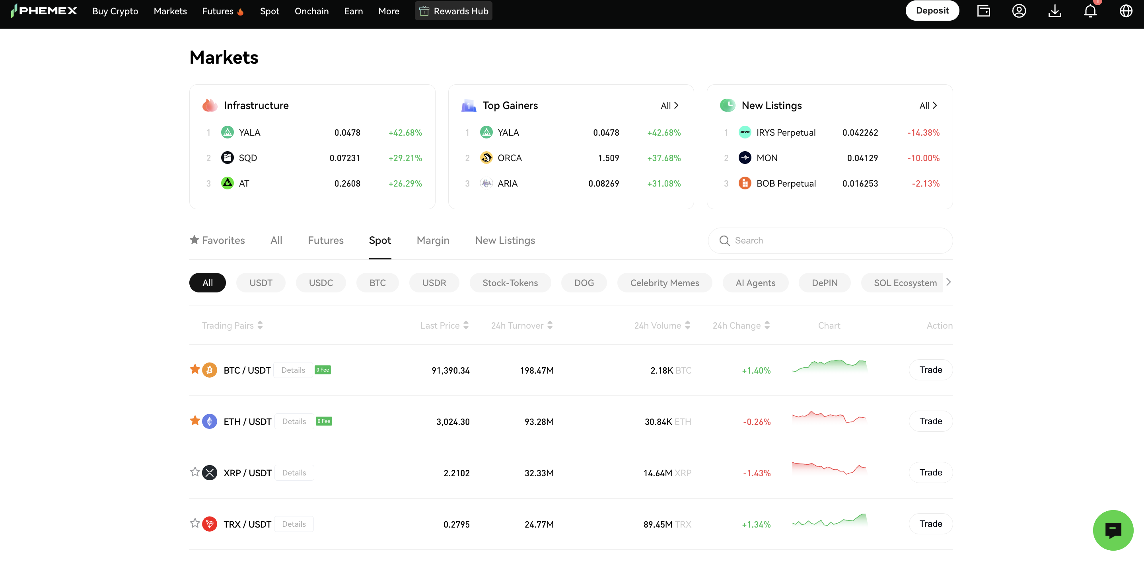
Task: Open the Onchain menu item
Action: pos(311,11)
